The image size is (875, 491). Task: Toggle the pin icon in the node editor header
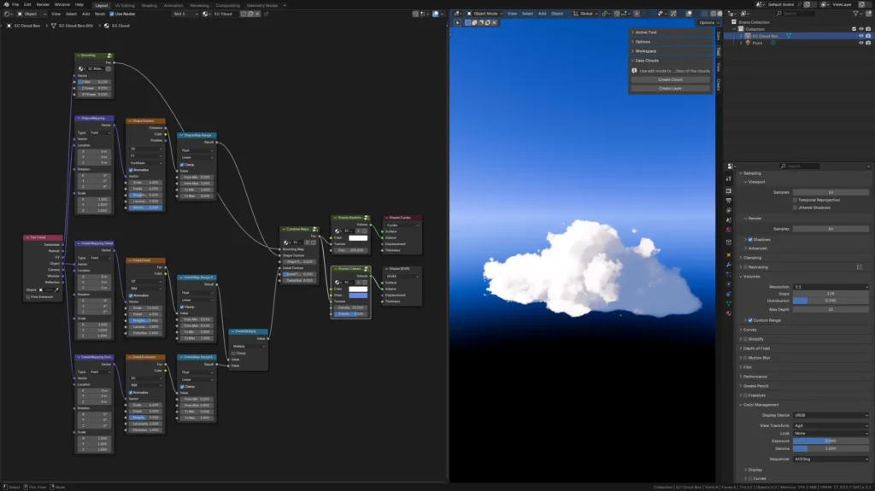tap(267, 14)
